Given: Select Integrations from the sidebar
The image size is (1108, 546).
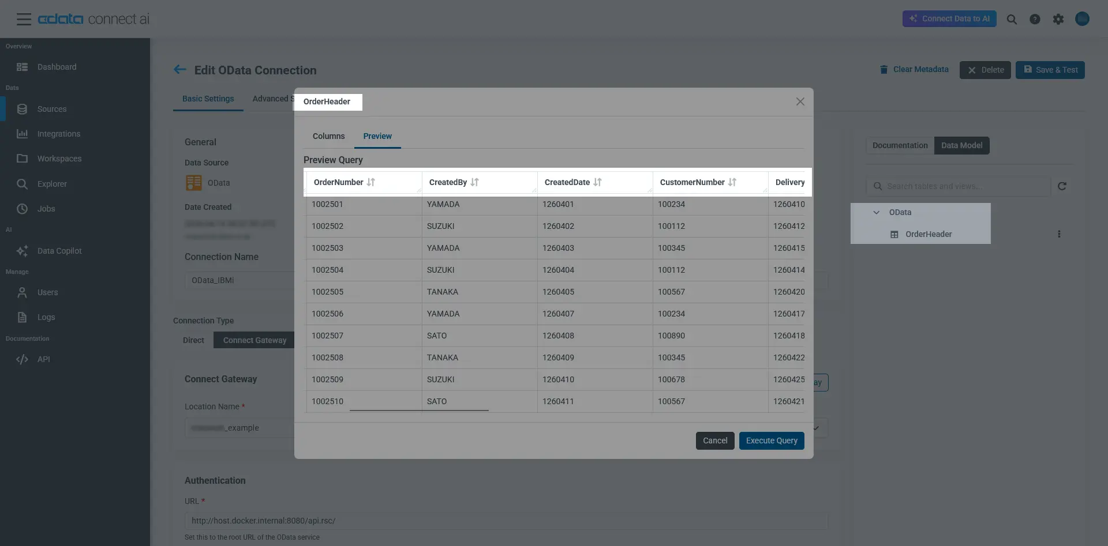Looking at the screenshot, I should pyautogui.click(x=58, y=134).
